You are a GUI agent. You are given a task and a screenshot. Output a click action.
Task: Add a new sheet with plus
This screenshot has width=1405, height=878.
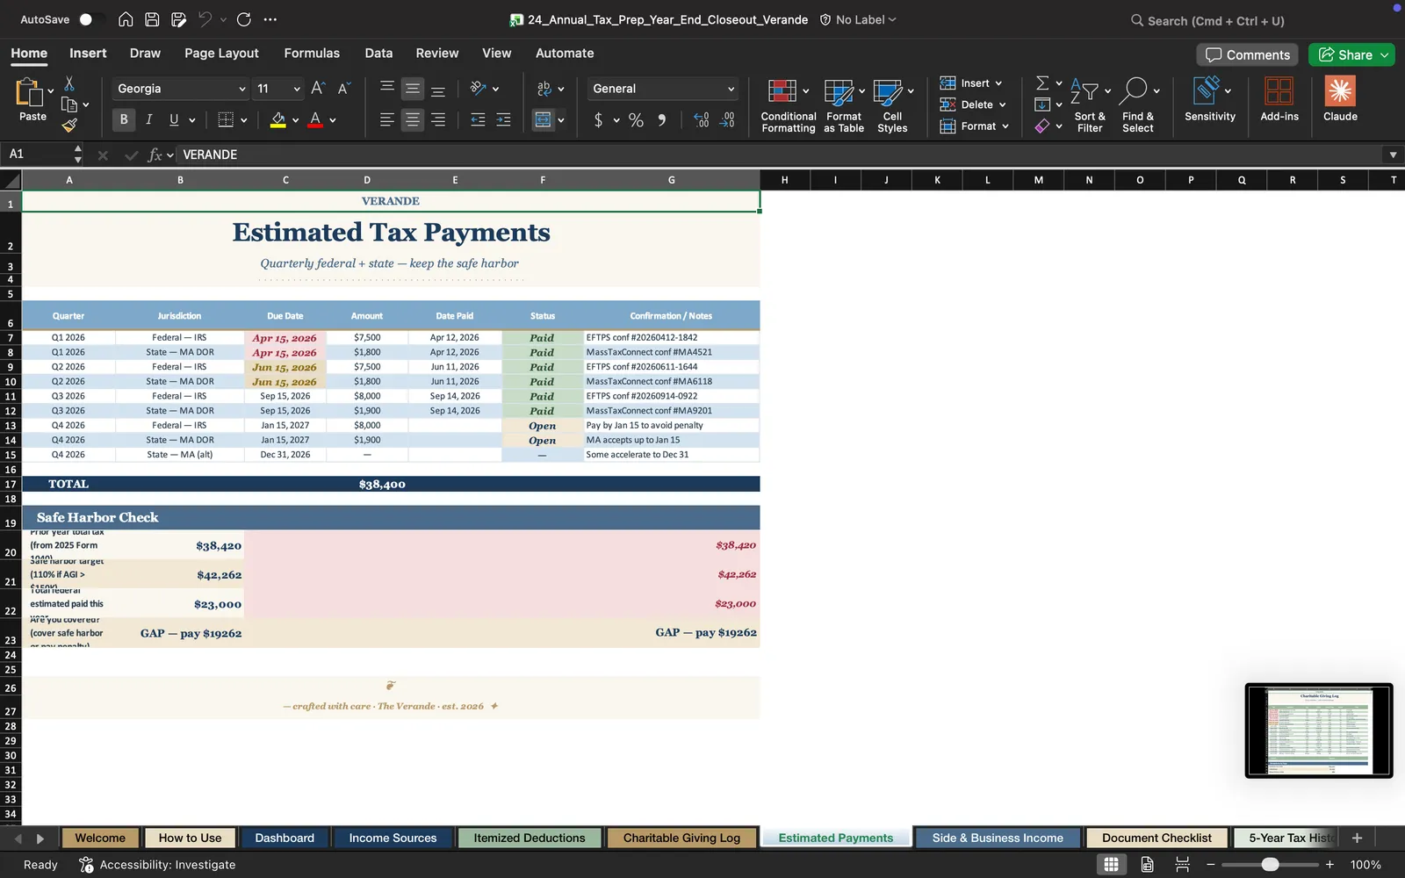[x=1357, y=838]
